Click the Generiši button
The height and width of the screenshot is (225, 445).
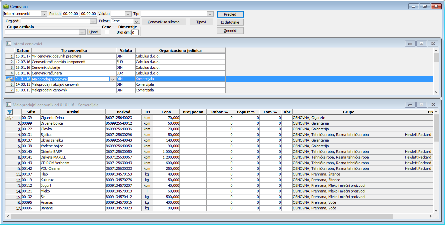230,31
